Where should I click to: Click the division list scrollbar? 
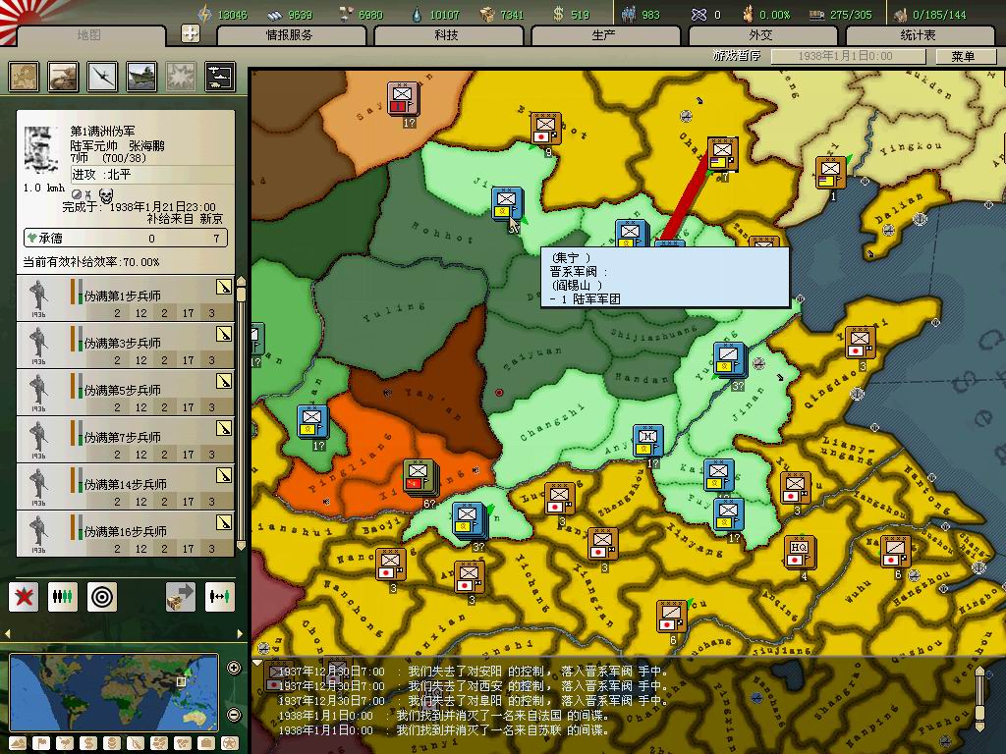click(242, 413)
